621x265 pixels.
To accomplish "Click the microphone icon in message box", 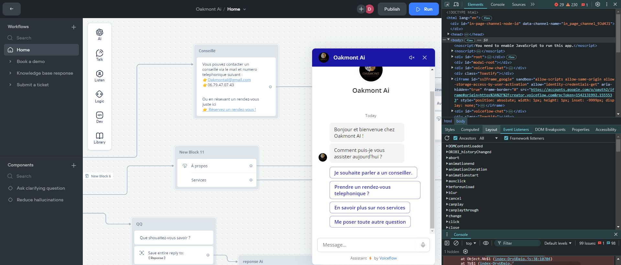I will coord(423,245).
